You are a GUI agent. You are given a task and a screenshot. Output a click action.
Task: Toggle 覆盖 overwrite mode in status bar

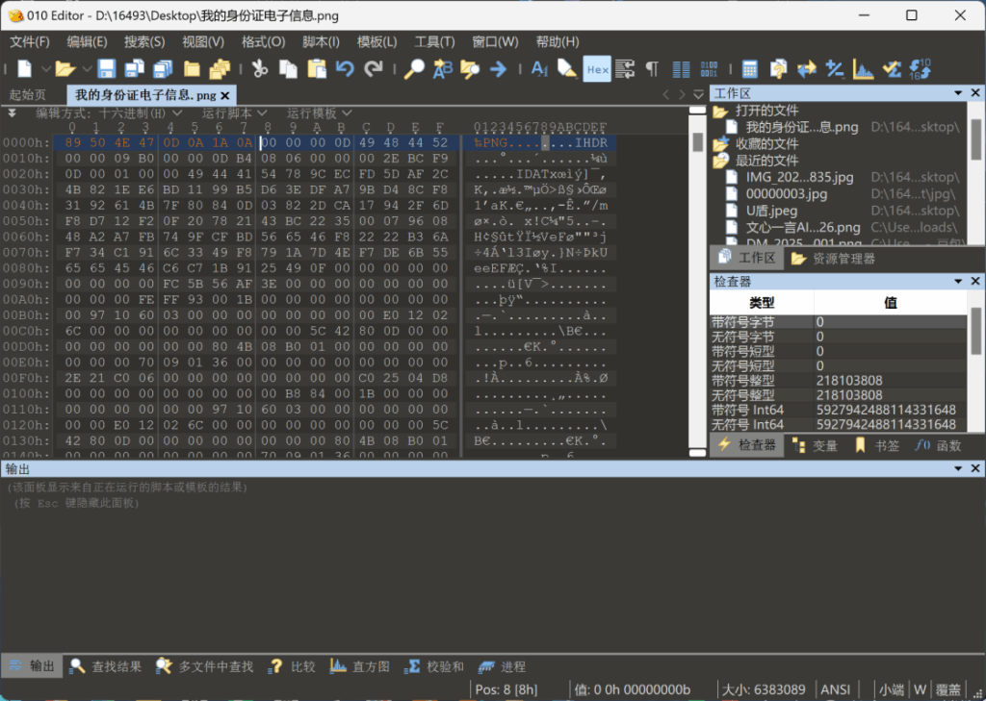(949, 689)
